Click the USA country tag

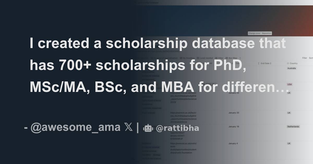[290, 84]
